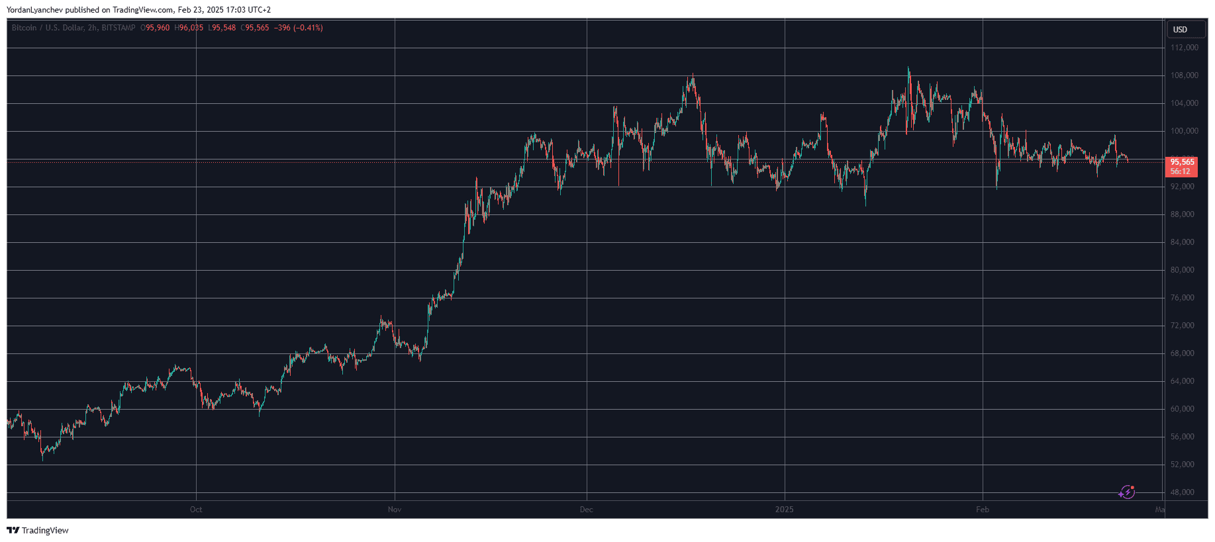The width and height of the screenshot is (1215, 542).
Task: Click the YordanLyanchev published on TradingView.com header
Action: pyautogui.click(x=138, y=10)
